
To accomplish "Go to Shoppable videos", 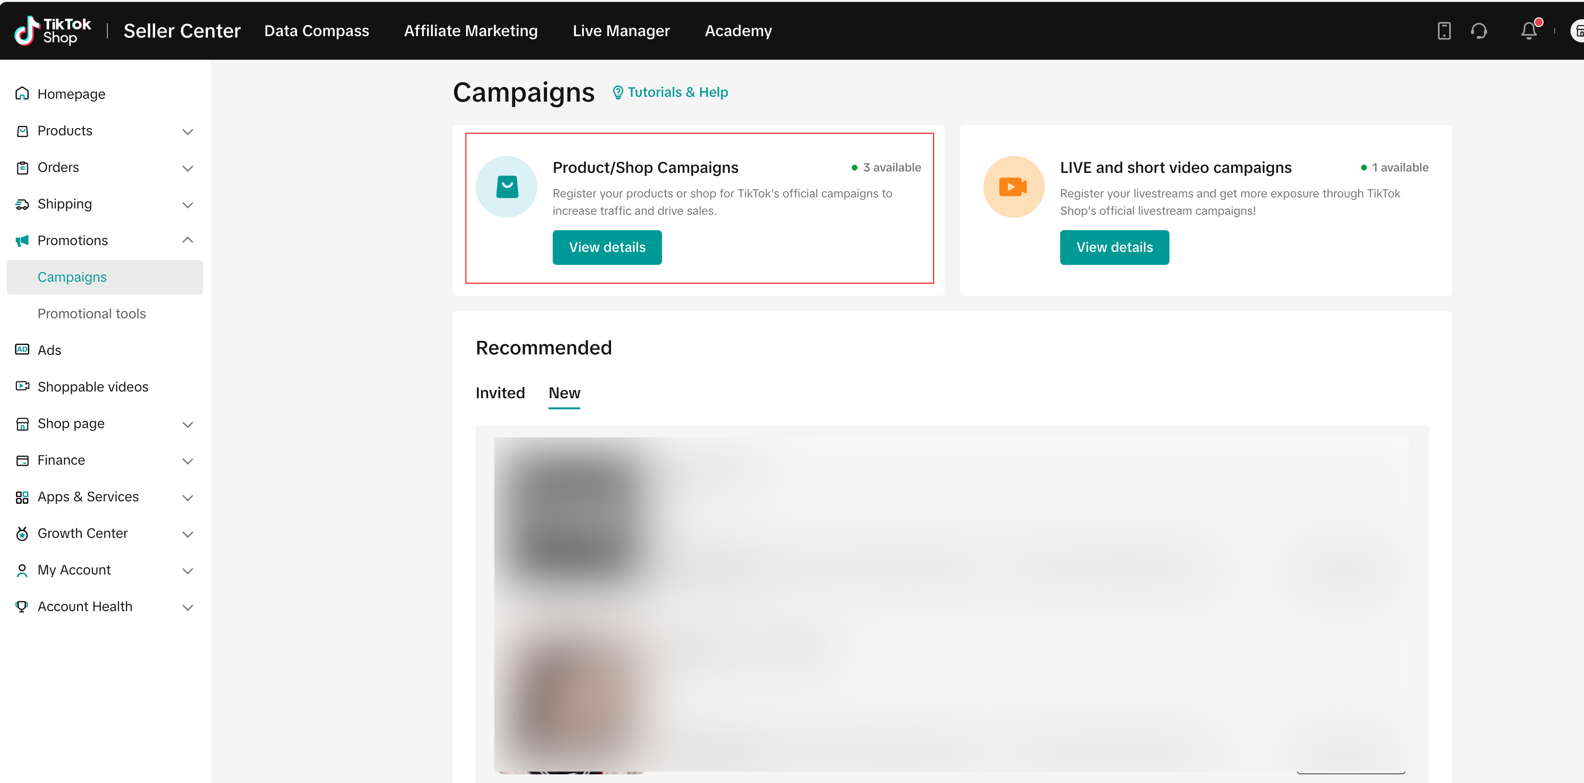I will (x=93, y=387).
